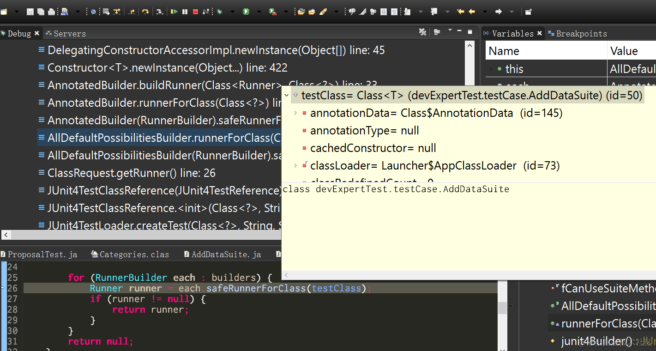This screenshot has height=351, width=656.
Task: Expand the annotationData node
Action: click(295, 113)
